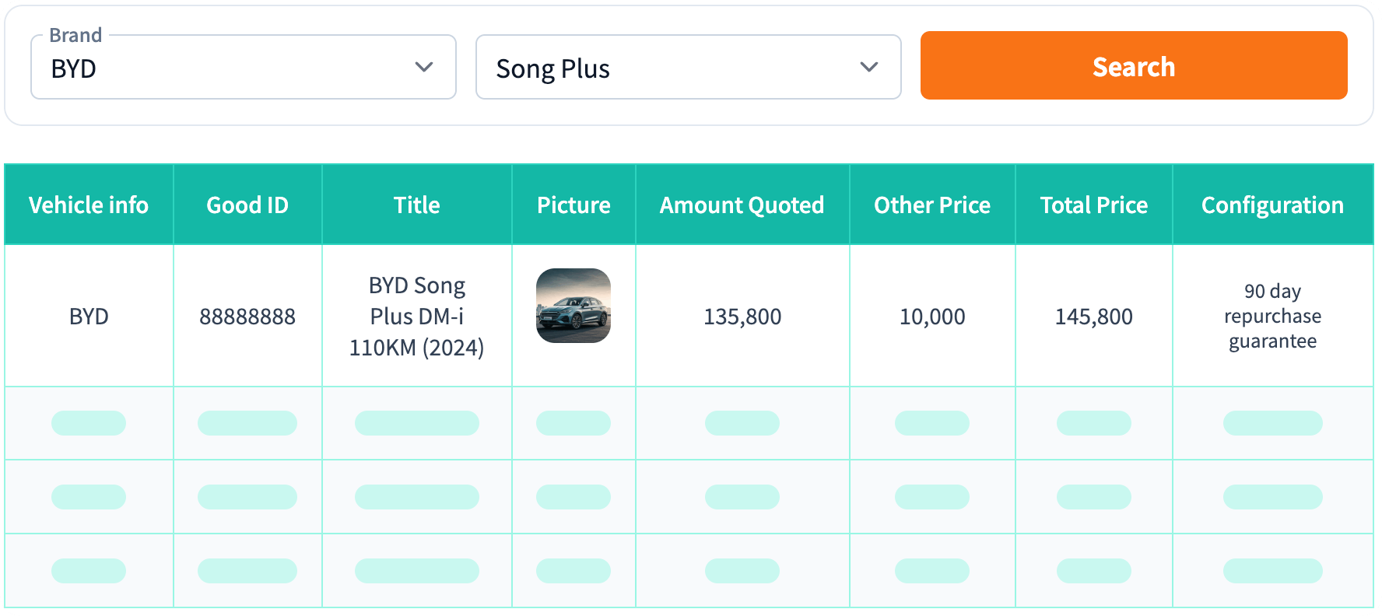This screenshot has height=616, width=1382.
Task: Select the Configuration column header
Action: point(1272,205)
